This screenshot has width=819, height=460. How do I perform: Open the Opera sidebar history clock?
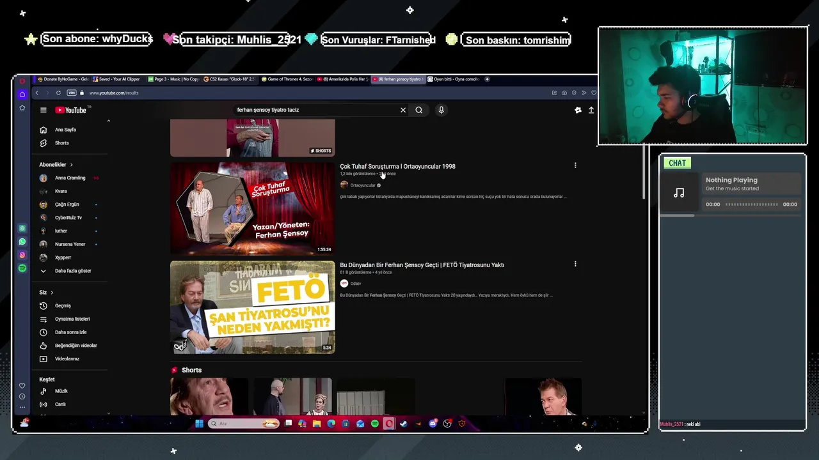click(22, 397)
